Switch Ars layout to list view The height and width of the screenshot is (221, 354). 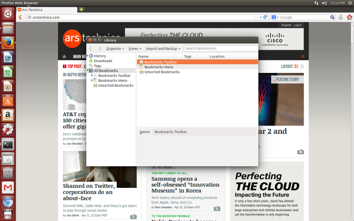pos(302,66)
